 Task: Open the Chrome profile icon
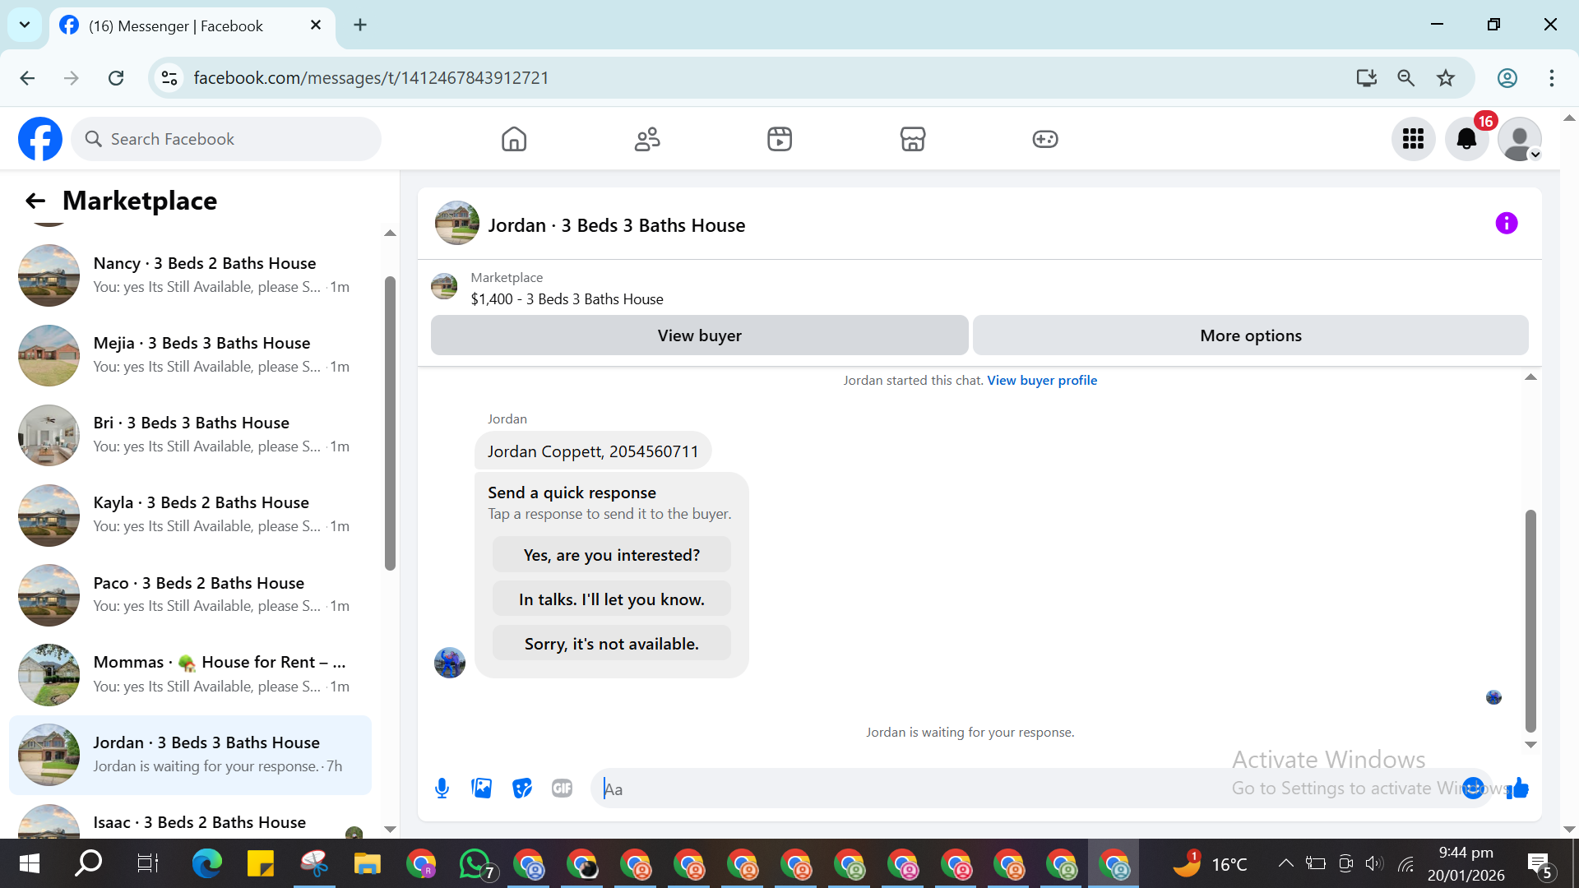click(x=1507, y=78)
